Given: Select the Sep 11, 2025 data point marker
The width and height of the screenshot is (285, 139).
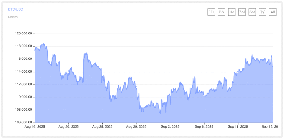Looking at the screenshot, I should (x=238, y=72).
